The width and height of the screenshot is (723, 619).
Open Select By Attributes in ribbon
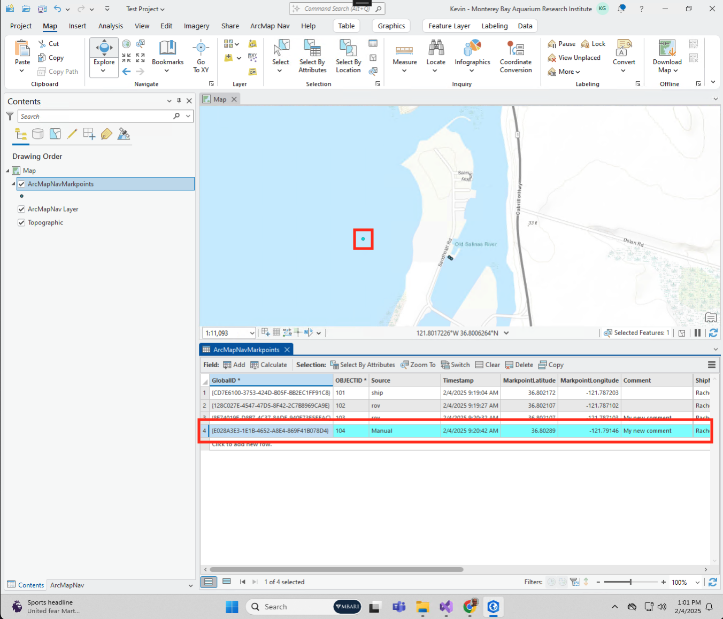(x=312, y=56)
